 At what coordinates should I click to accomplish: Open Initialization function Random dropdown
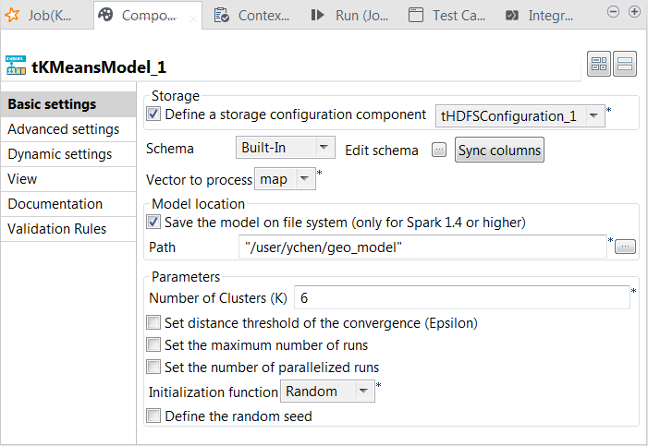(x=363, y=392)
